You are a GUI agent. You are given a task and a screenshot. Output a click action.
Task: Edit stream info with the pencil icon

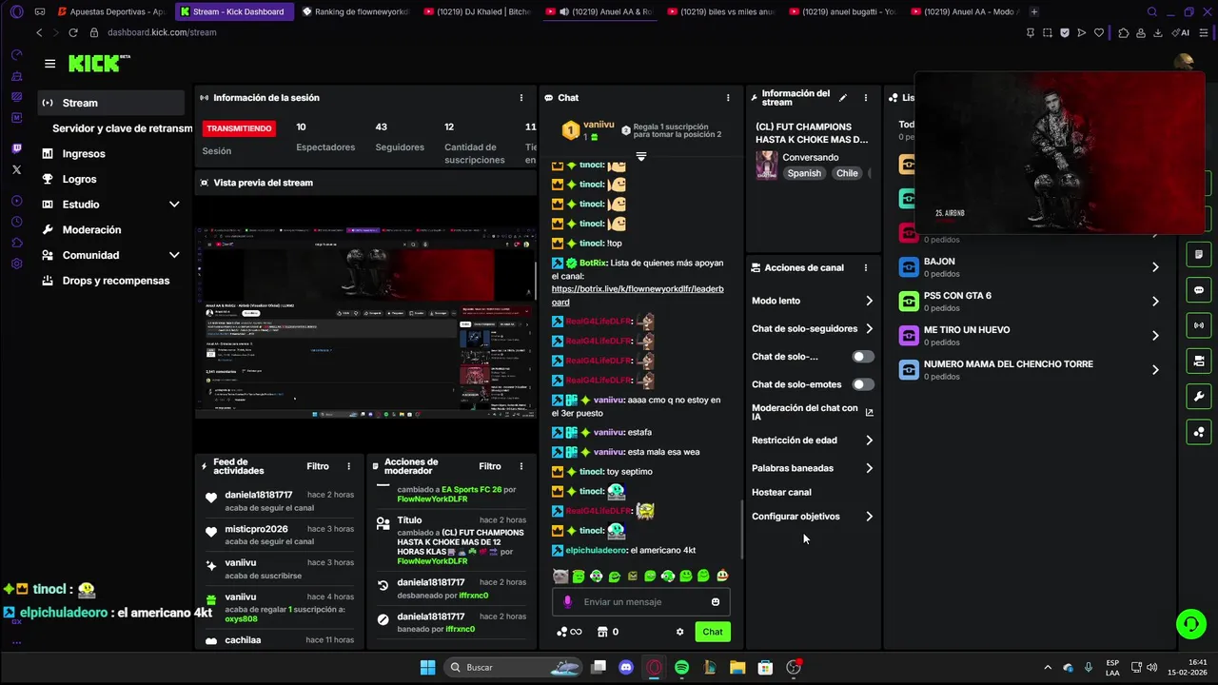(x=842, y=97)
